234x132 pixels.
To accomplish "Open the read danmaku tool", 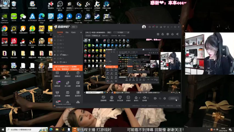I will point(78,84).
